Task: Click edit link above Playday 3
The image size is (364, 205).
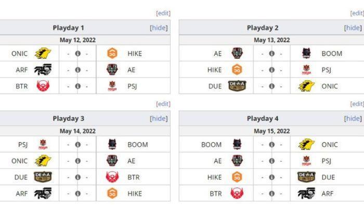Action: click(x=163, y=104)
